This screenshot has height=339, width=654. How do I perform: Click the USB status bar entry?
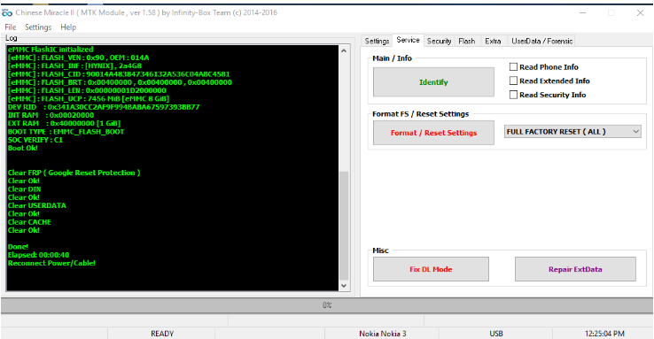[496, 333]
